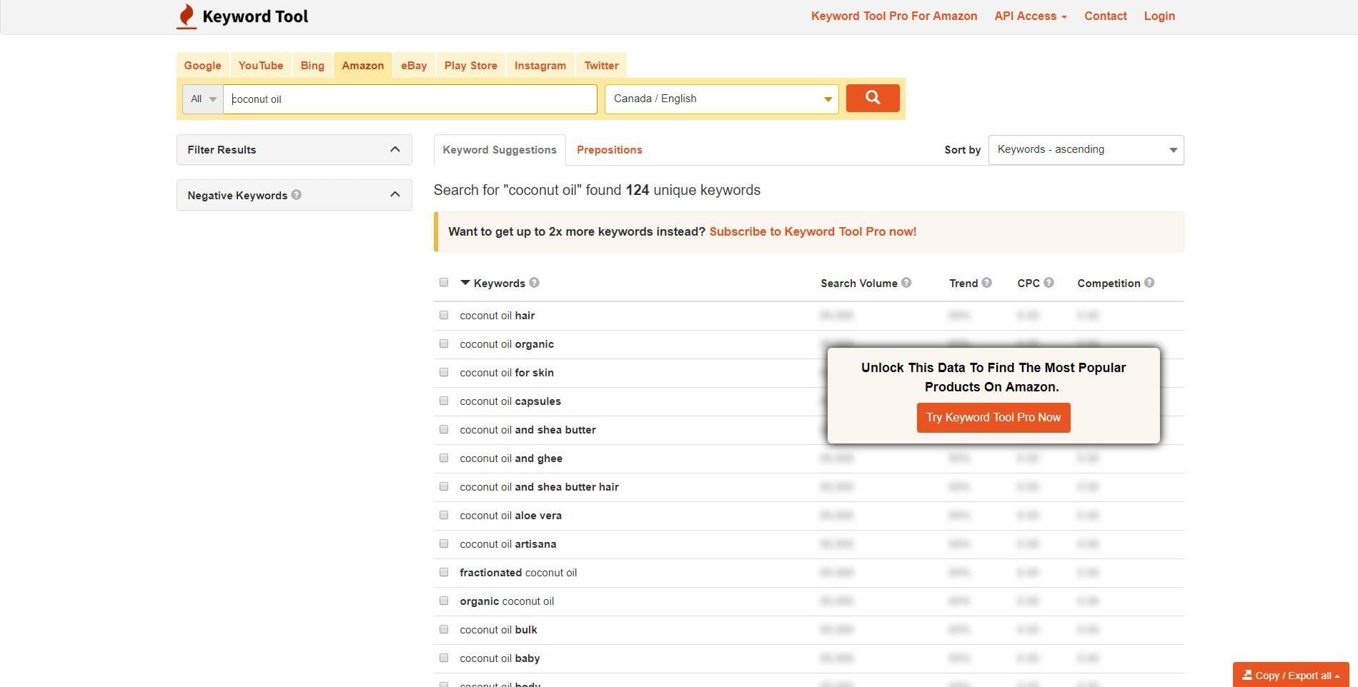Check the box for coconut oil hair
This screenshot has height=687, width=1358.
444,315
